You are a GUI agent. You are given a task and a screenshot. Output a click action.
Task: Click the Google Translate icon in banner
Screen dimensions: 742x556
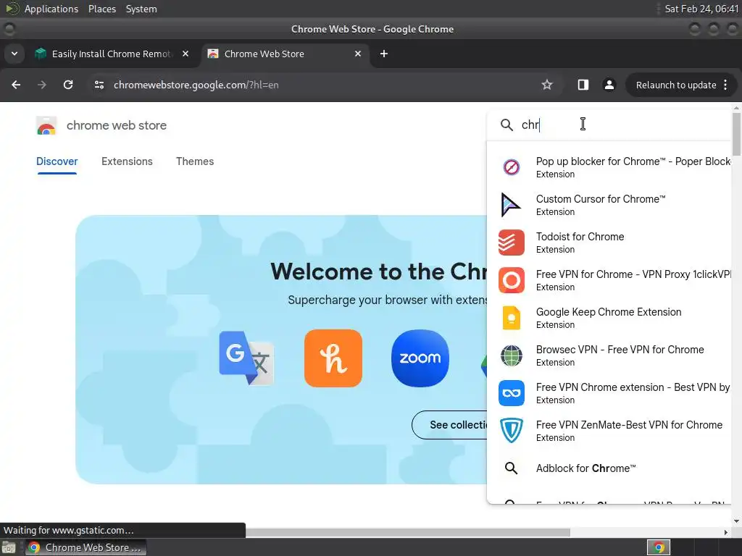point(246,358)
